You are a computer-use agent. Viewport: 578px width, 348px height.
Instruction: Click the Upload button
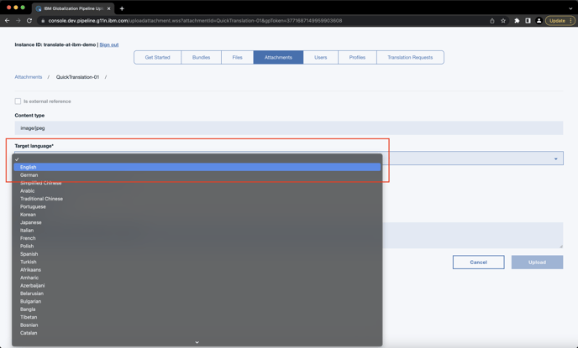point(537,262)
